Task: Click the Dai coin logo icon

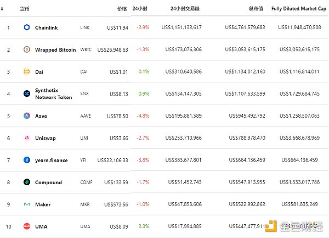Action: click(27, 71)
